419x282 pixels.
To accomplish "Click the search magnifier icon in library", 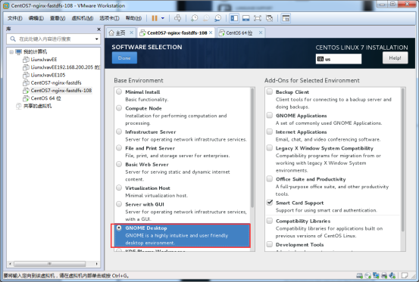I will click(x=13, y=39).
